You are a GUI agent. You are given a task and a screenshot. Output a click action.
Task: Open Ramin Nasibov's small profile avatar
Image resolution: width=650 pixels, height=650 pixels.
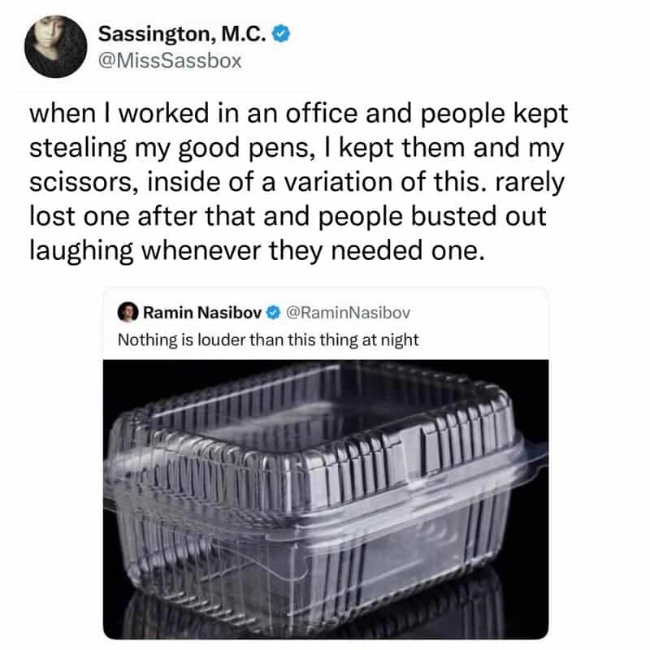[128, 312]
